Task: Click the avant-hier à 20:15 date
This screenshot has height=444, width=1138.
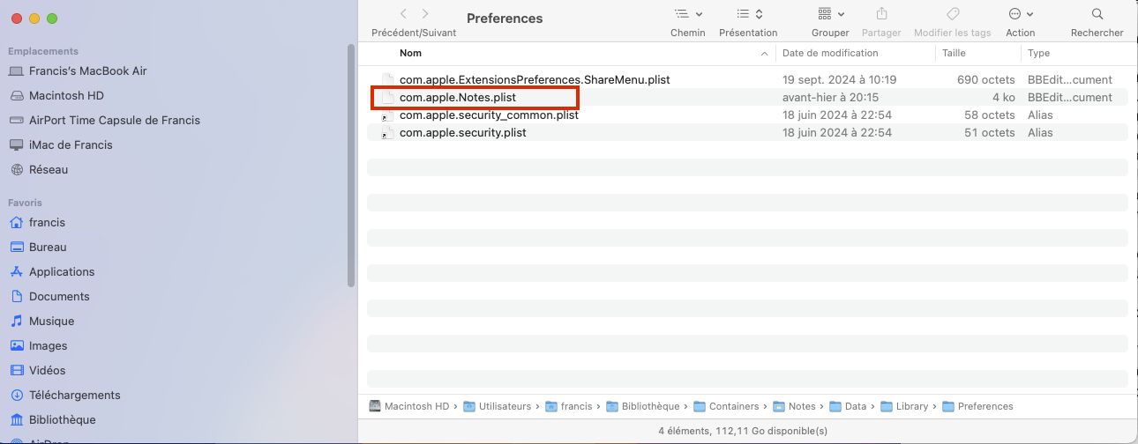Action: (x=830, y=97)
